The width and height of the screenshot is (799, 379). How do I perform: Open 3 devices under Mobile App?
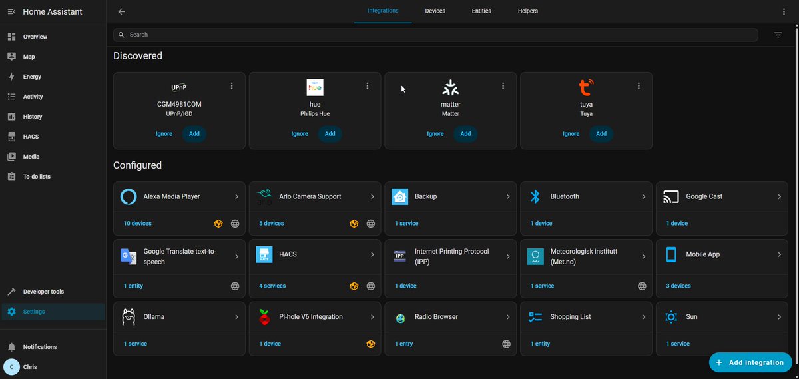click(x=678, y=286)
